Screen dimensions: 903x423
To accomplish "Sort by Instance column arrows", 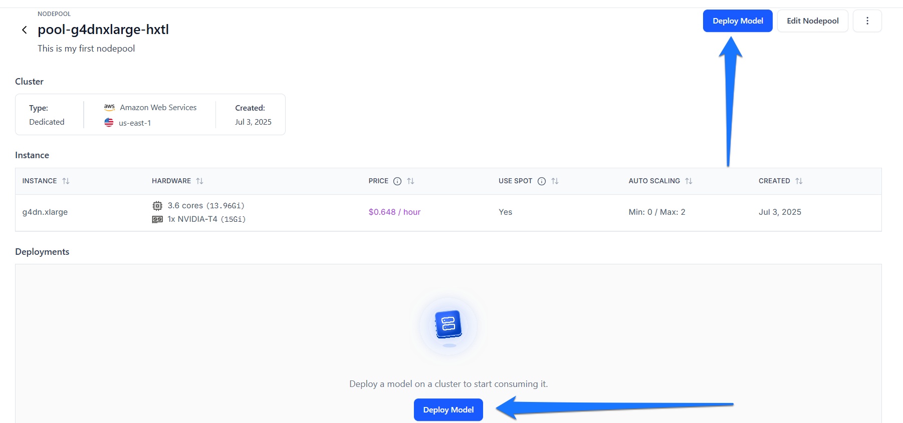I will coord(66,181).
